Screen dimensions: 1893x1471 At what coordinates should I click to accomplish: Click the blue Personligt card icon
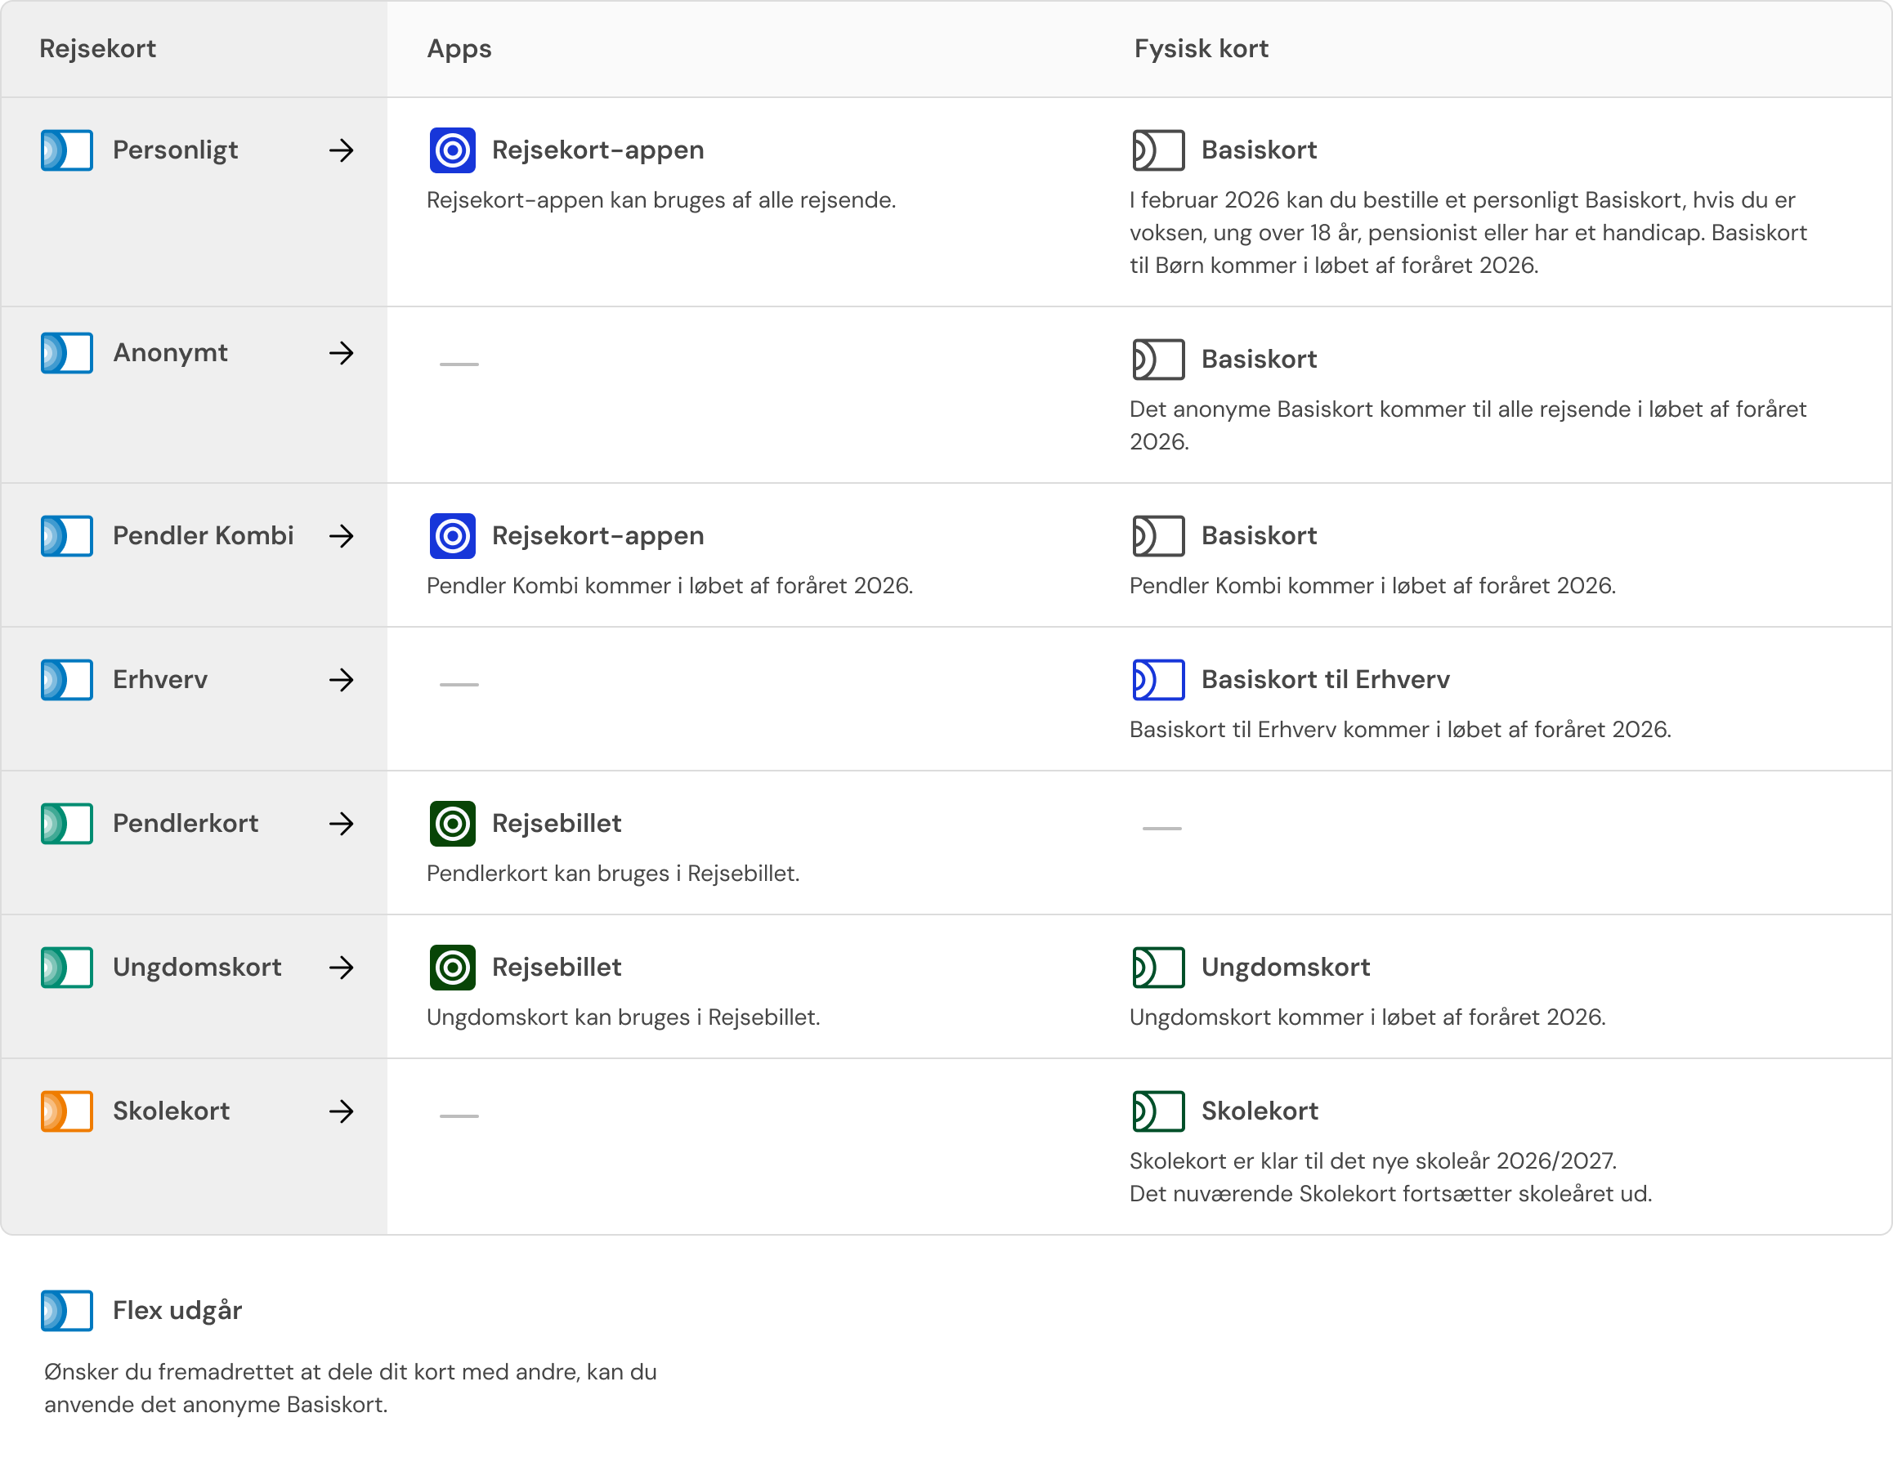click(67, 150)
